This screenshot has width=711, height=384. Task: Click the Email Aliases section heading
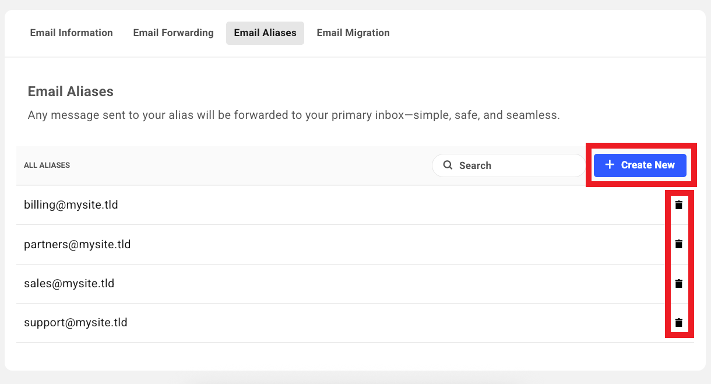(x=71, y=91)
